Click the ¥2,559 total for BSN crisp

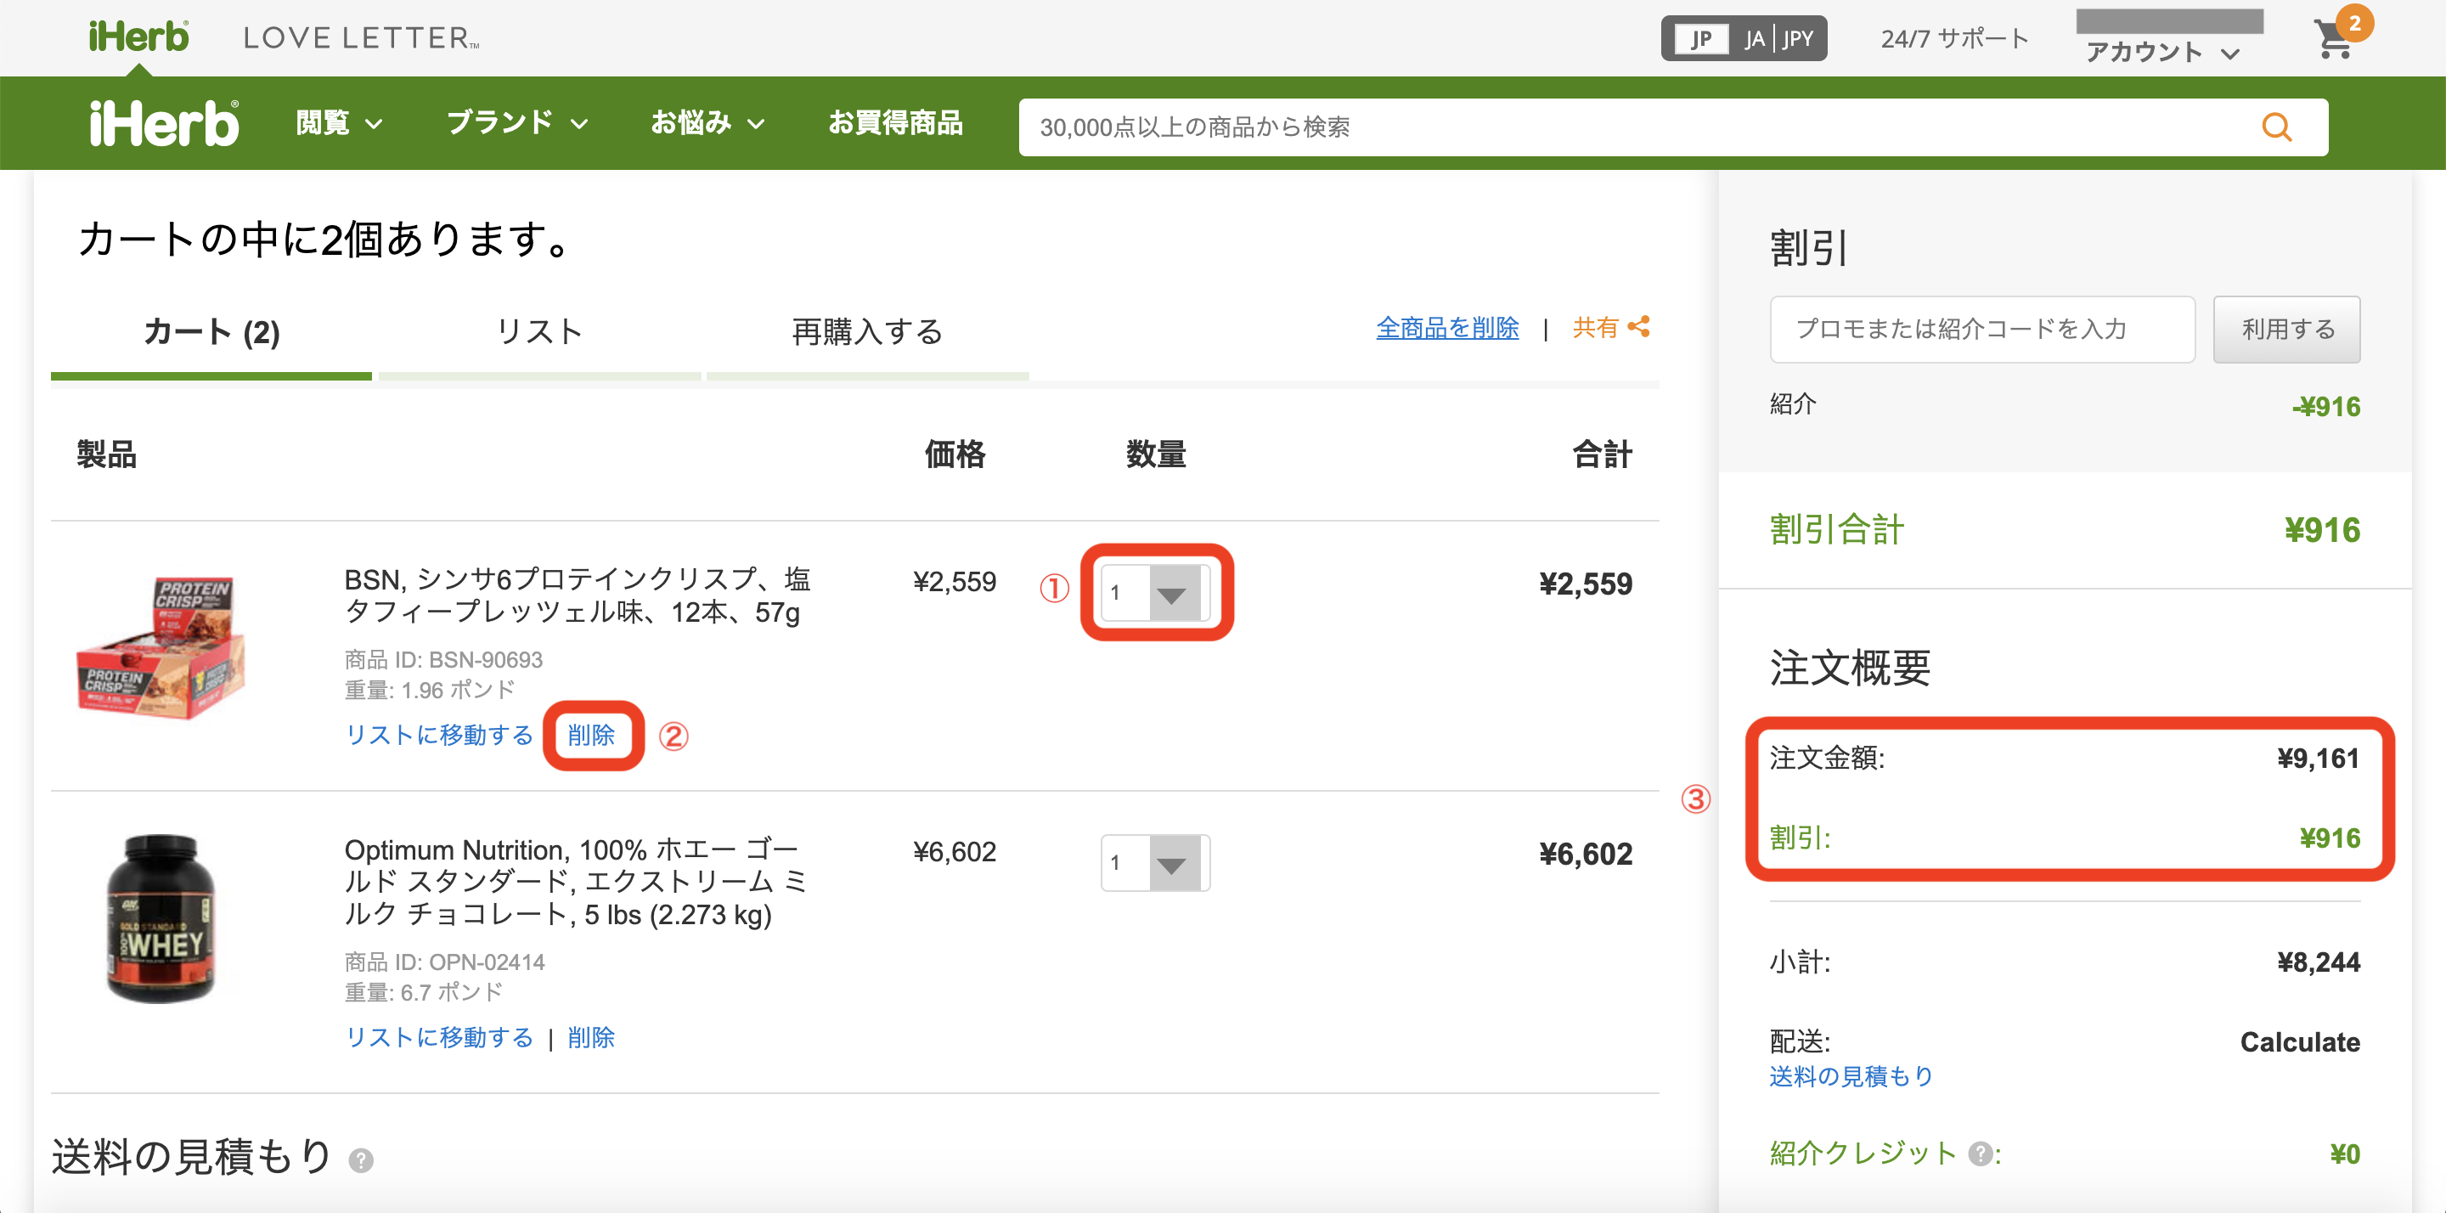pyautogui.click(x=1586, y=584)
